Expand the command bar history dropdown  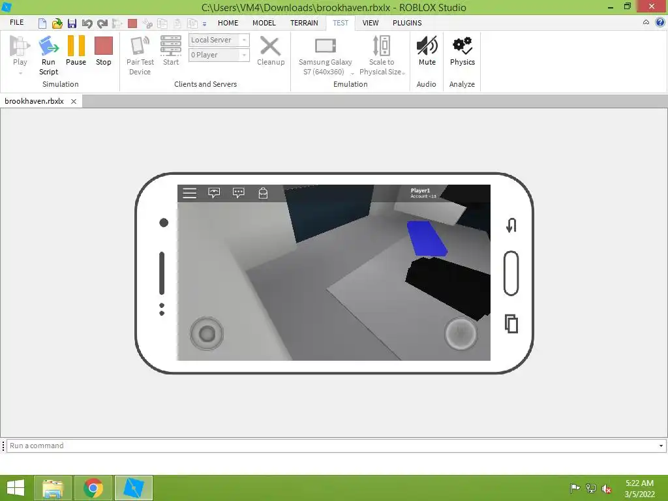[x=661, y=446]
